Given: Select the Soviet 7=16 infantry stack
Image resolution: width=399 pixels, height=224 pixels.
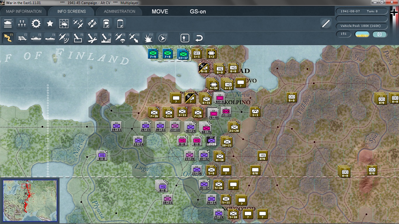Looking at the screenshot, I should (154, 113).
